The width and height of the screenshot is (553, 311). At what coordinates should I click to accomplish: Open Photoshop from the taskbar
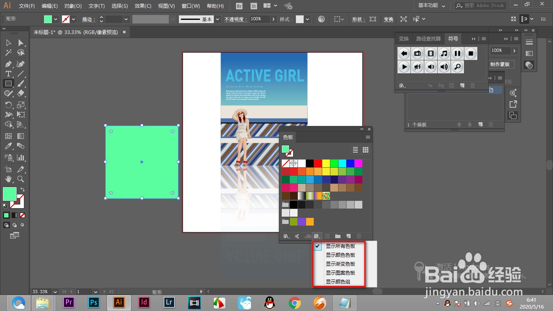click(x=94, y=302)
